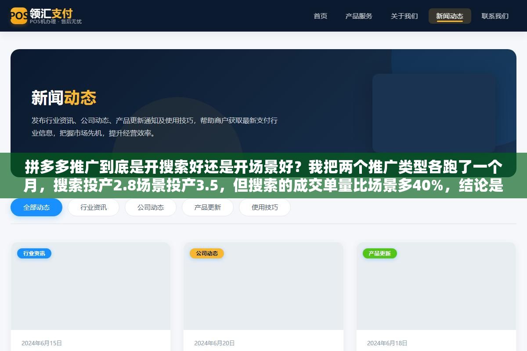
Task: Filter news by 使用技巧 tab
Action: point(265,208)
